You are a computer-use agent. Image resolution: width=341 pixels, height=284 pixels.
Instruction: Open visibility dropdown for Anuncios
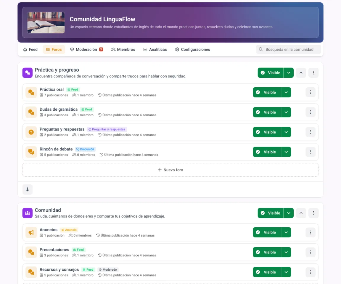[286, 232]
